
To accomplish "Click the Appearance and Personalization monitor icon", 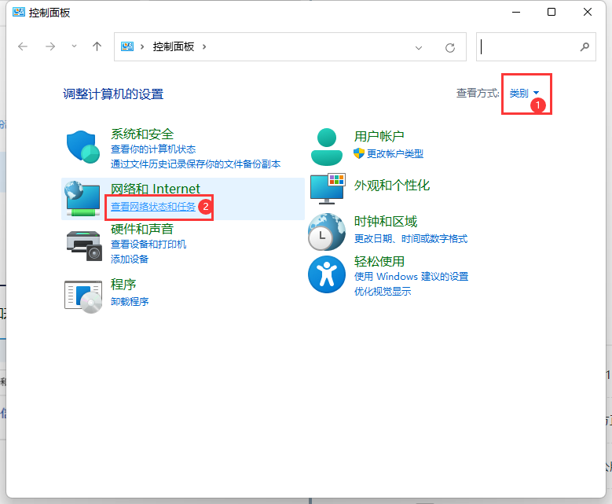I will click(x=328, y=189).
